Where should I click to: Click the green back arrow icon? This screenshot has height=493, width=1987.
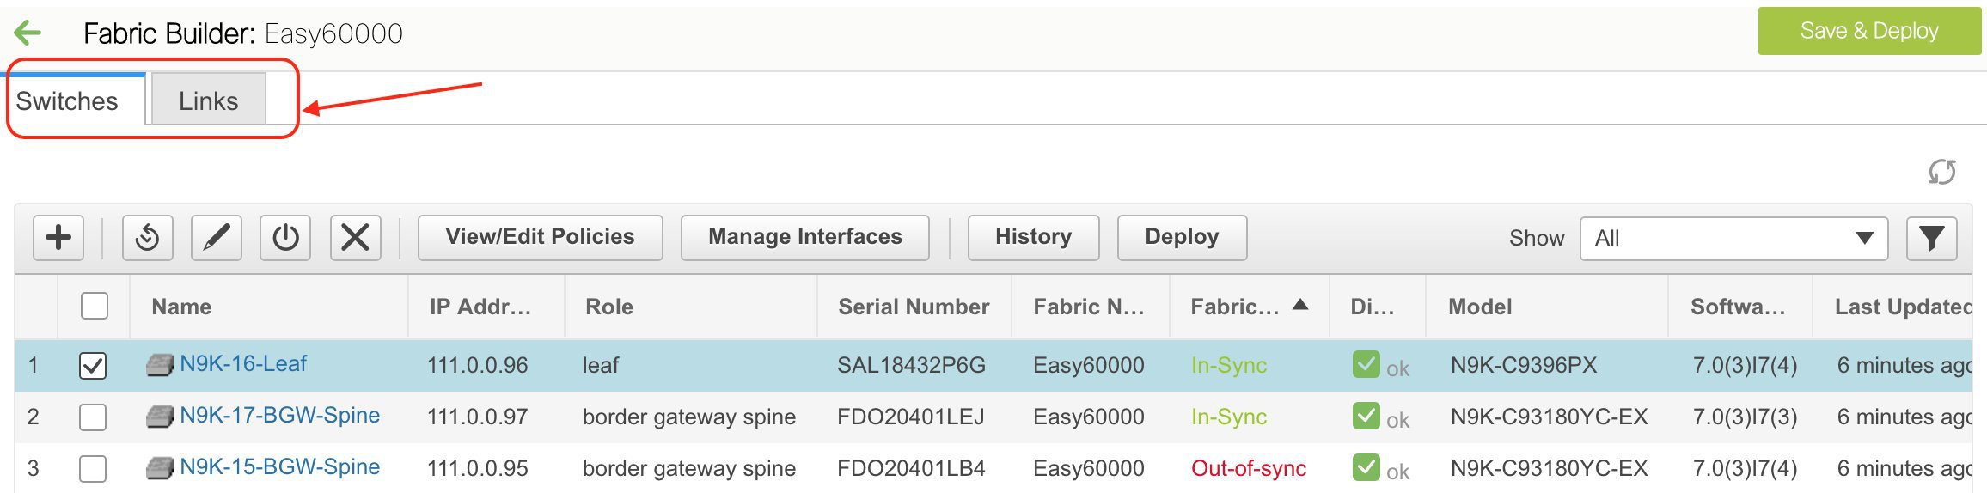pyautogui.click(x=28, y=33)
